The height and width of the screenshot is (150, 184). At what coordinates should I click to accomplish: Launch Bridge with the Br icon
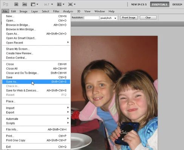[16, 4]
